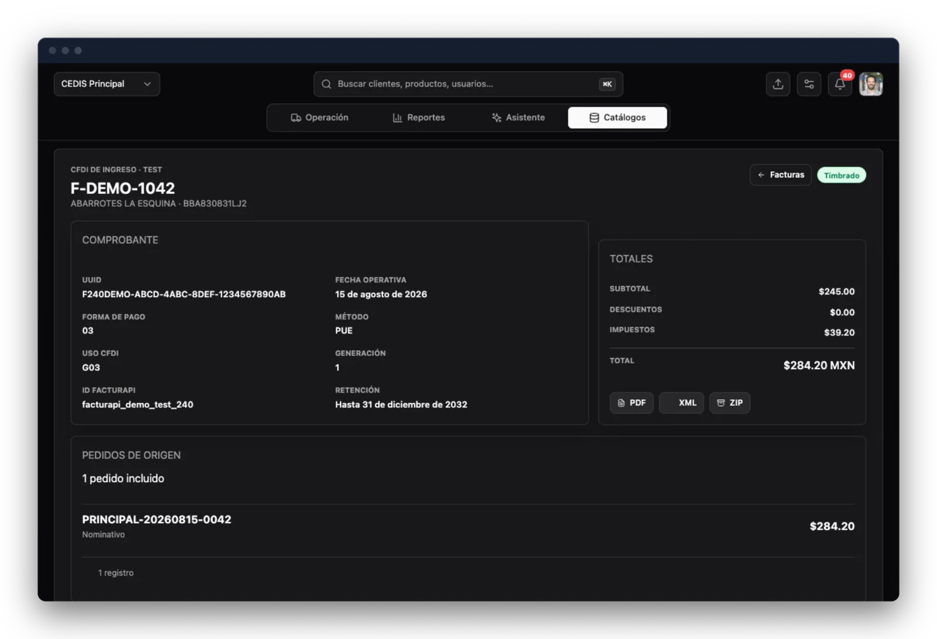Screen dimensions: 937x639
Task: Click the F-DEMO-1042 invoice title
Action: pyautogui.click(x=122, y=188)
